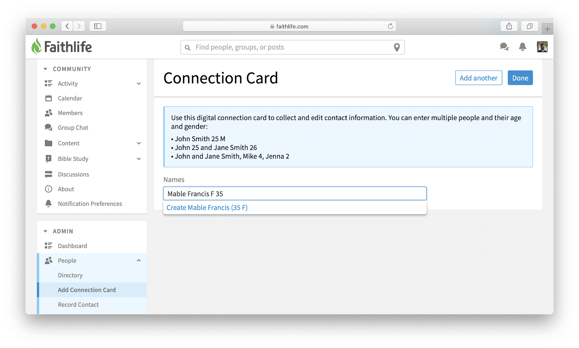579x348 pixels.
Task: Click the Faithlife logo
Action: 62,47
